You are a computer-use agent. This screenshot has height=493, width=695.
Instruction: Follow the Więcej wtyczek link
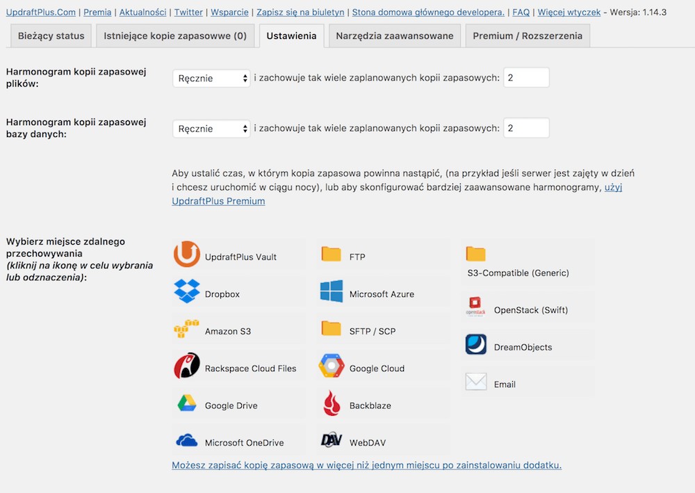(x=569, y=13)
